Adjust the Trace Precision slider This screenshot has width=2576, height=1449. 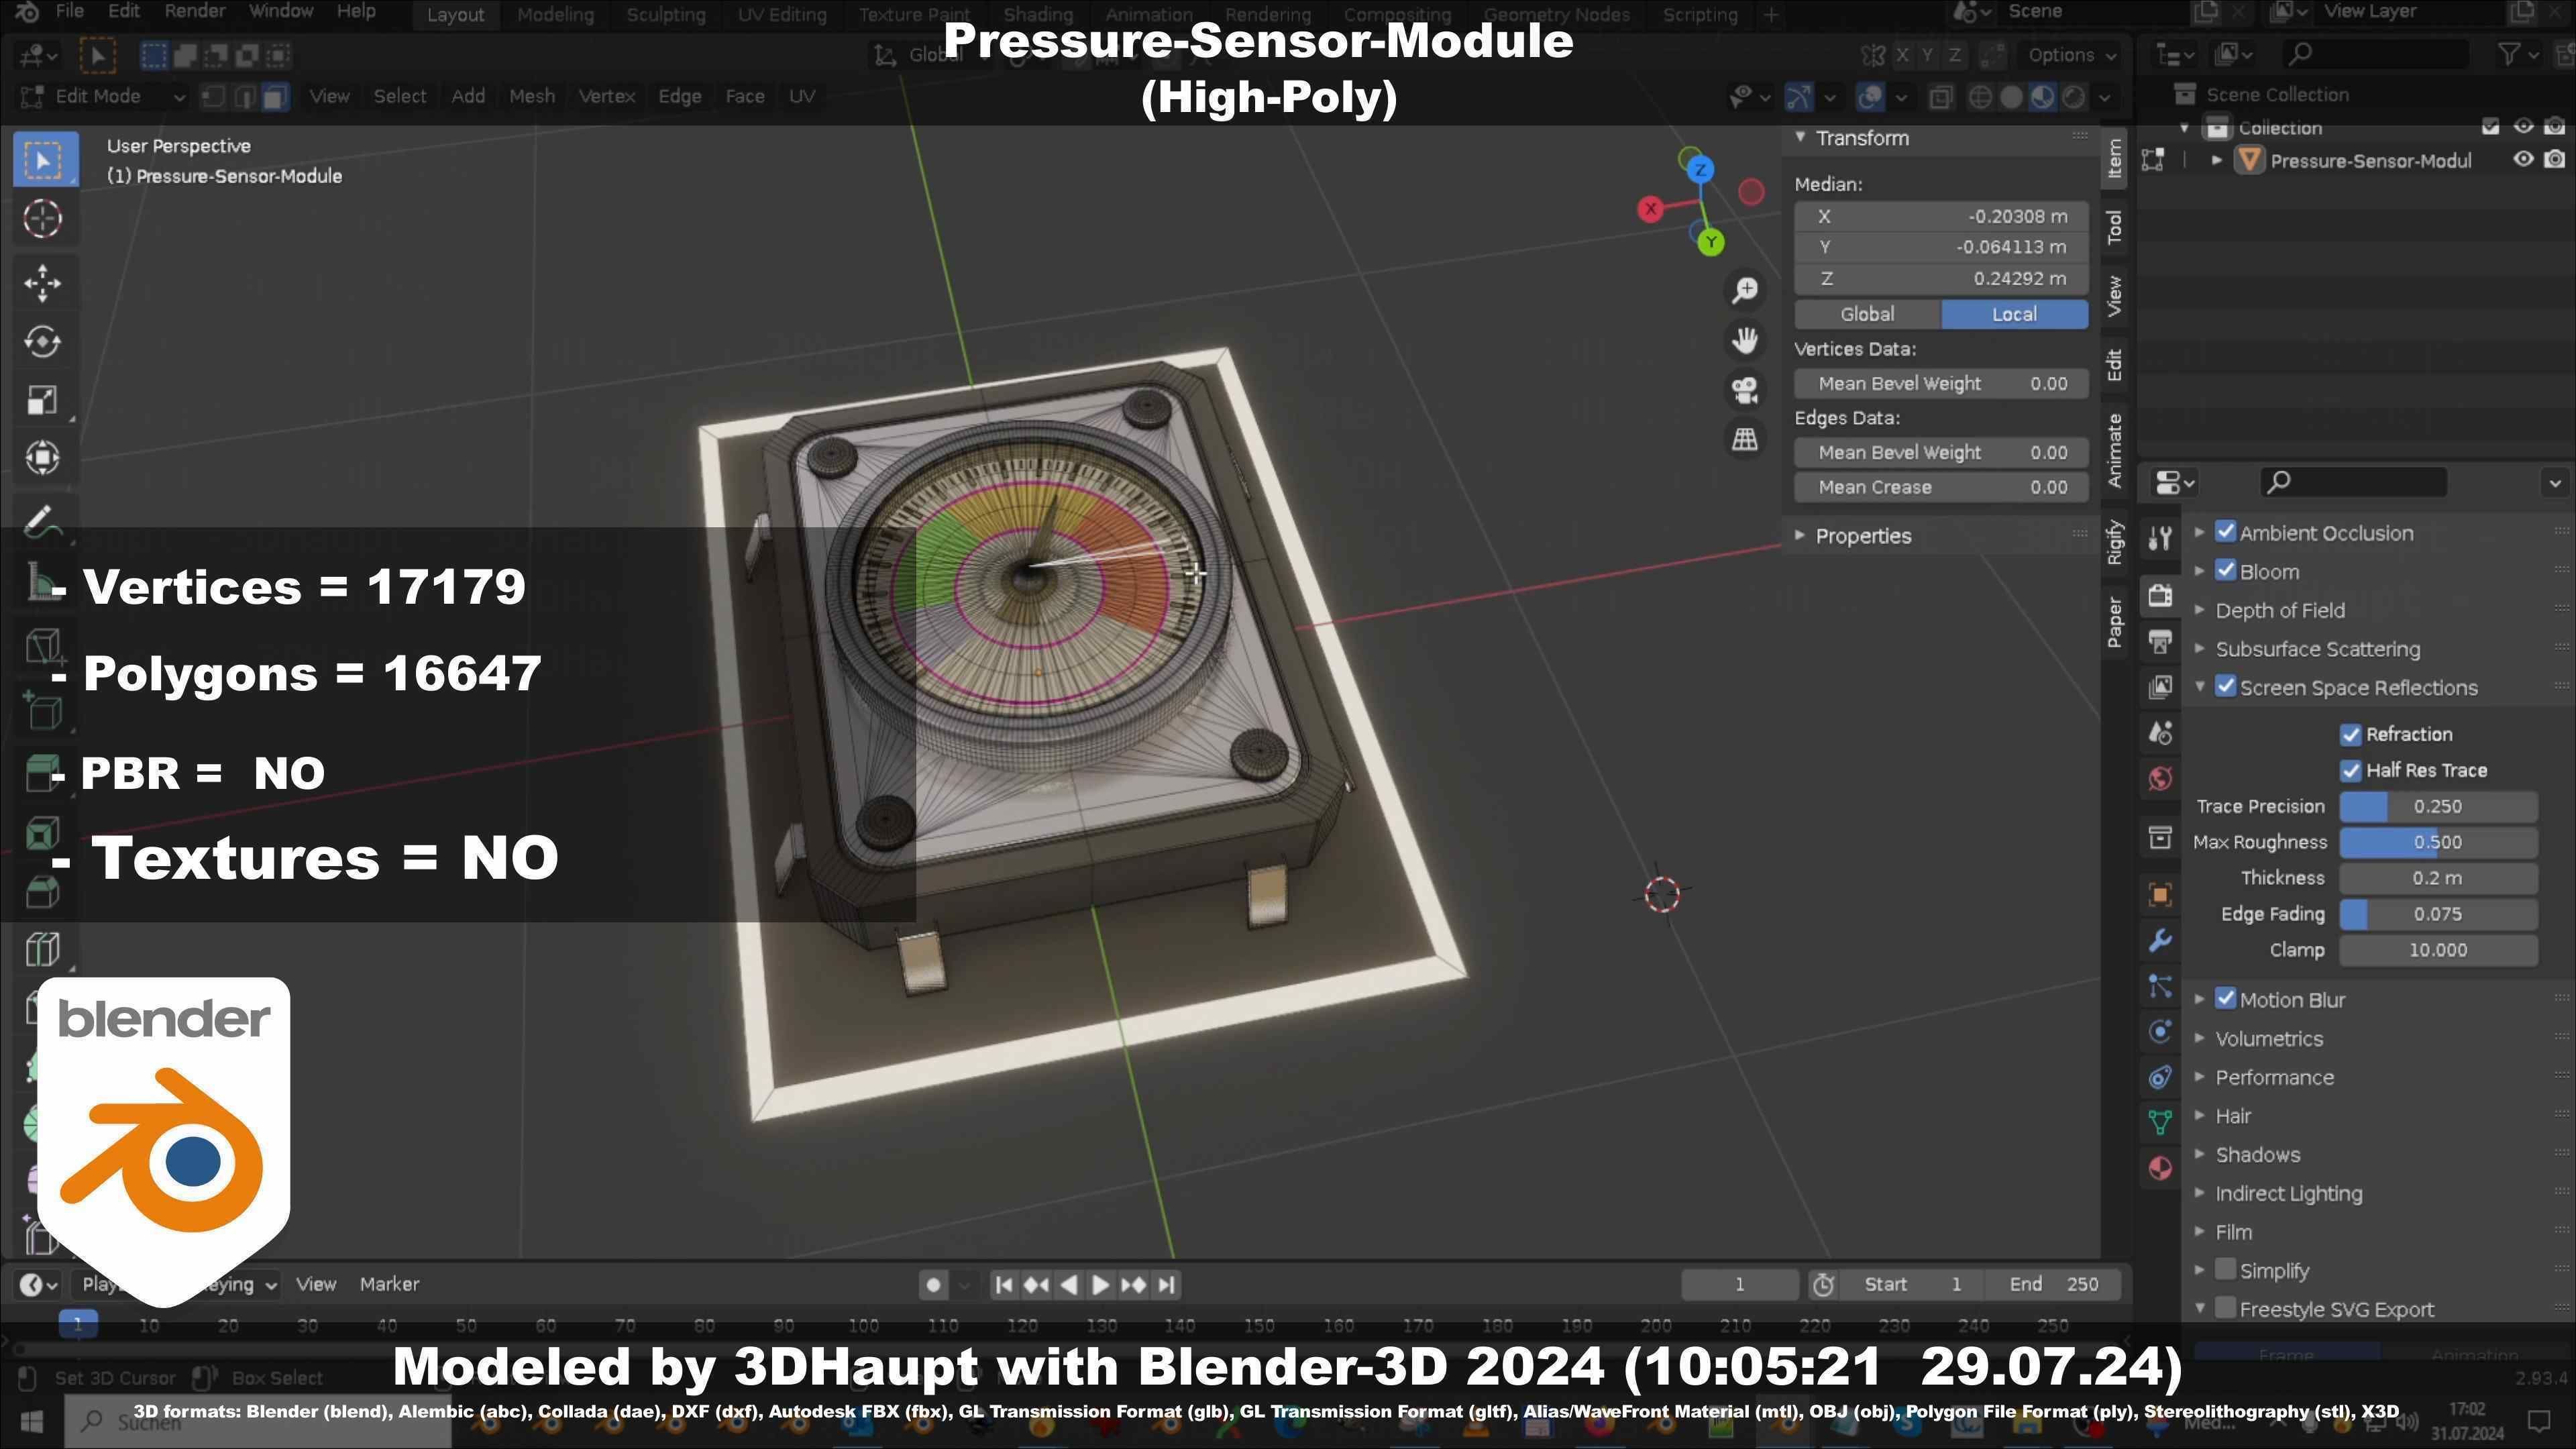pos(2437,807)
